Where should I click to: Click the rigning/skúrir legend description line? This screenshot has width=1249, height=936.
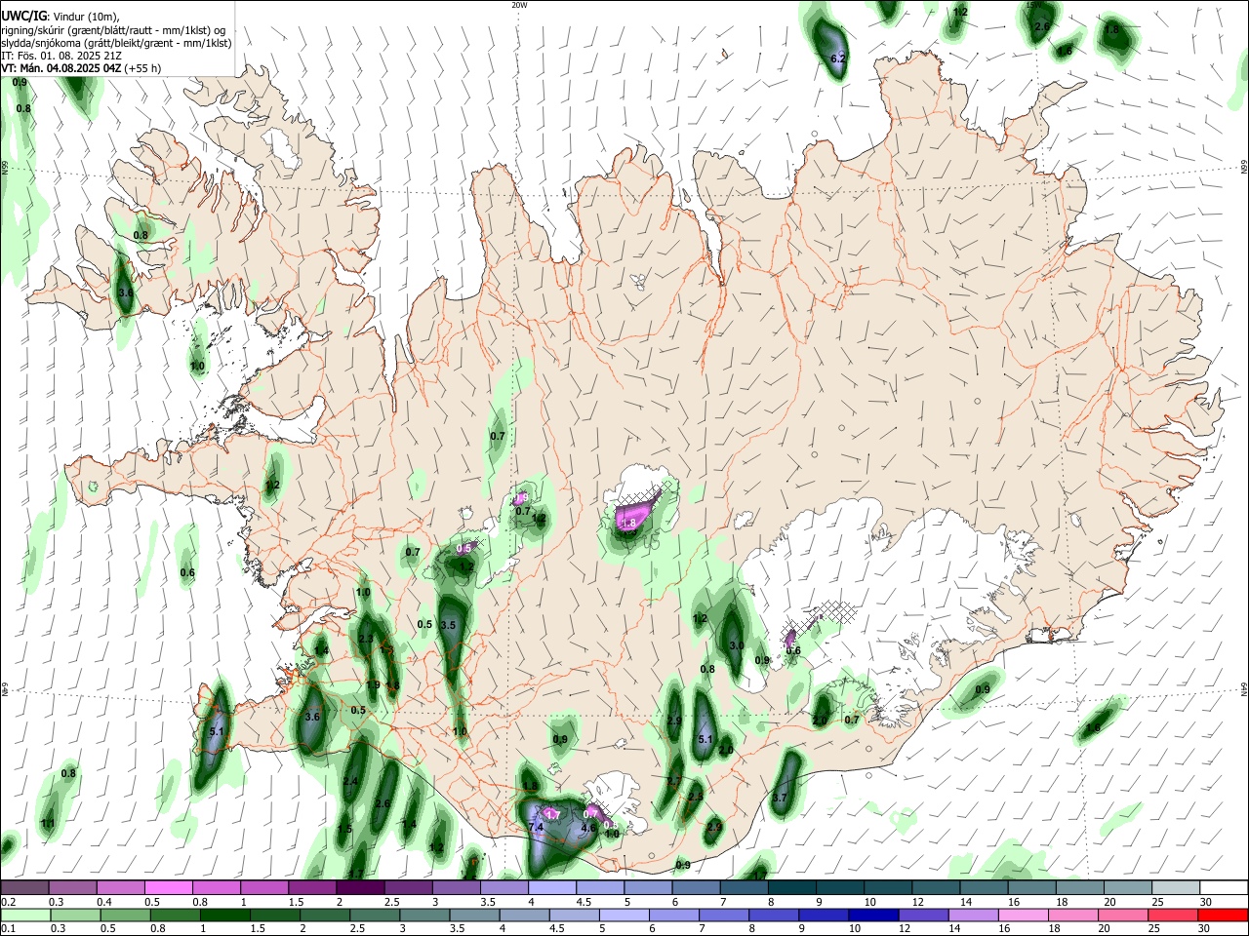(113, 29)
